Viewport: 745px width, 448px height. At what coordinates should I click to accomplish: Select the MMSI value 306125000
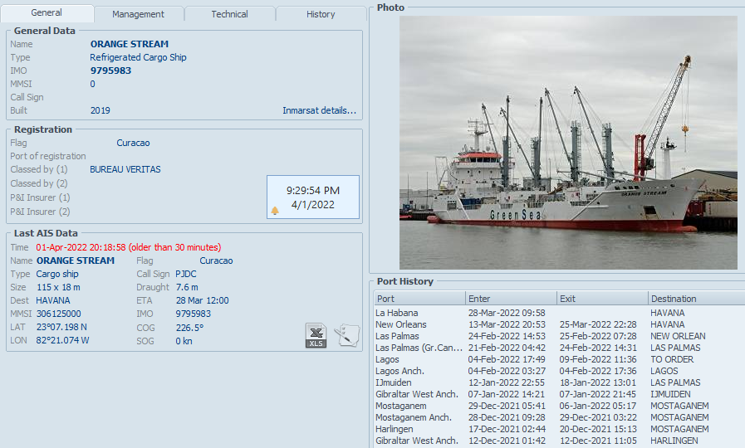58,314
